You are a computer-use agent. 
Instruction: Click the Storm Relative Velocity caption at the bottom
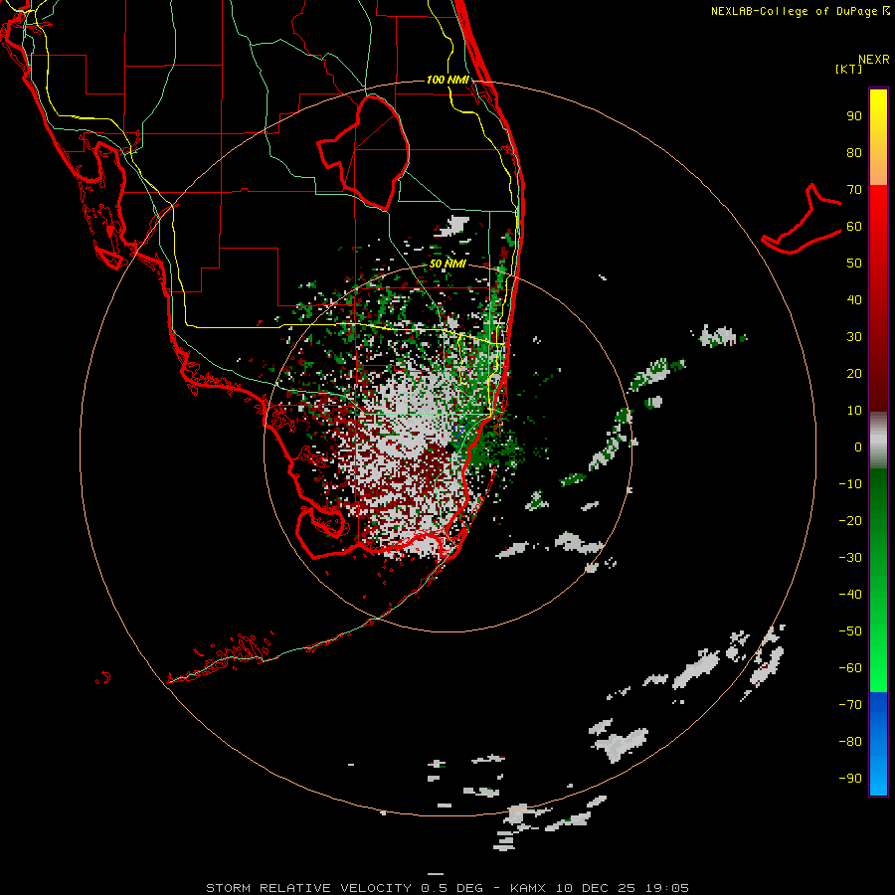point(447,888)
